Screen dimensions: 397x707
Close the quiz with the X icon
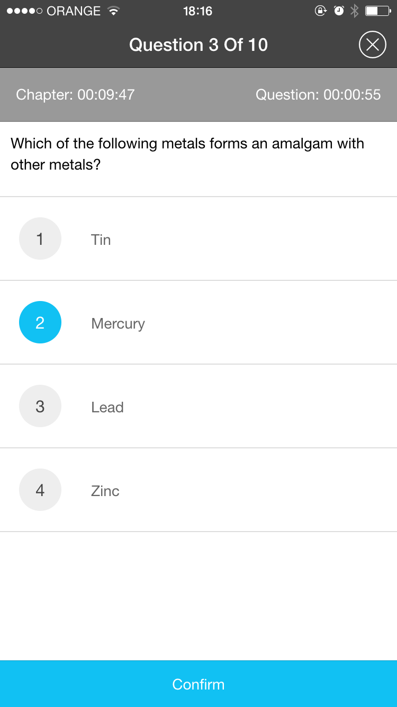373,45
